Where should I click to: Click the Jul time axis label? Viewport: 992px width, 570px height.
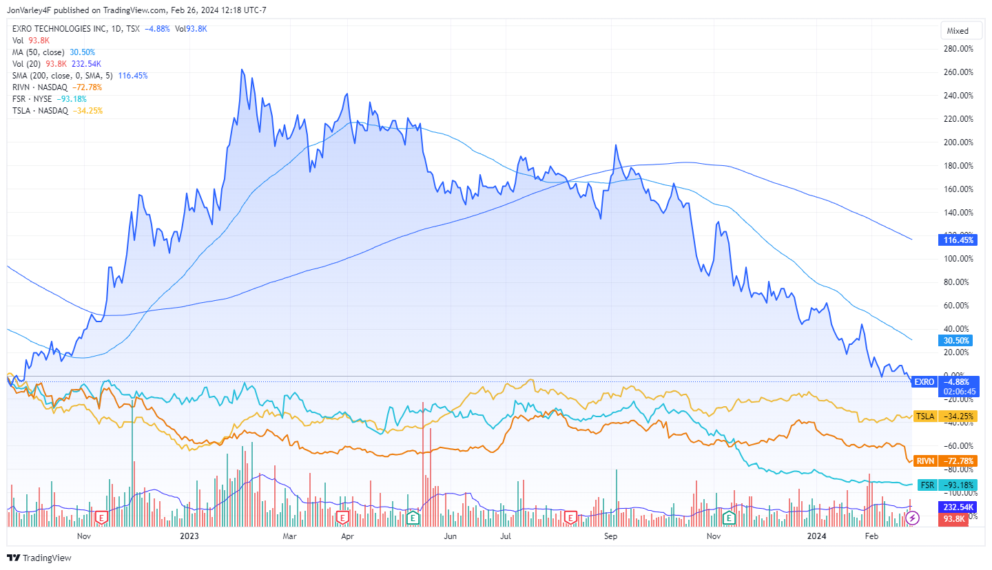point(506,536)
